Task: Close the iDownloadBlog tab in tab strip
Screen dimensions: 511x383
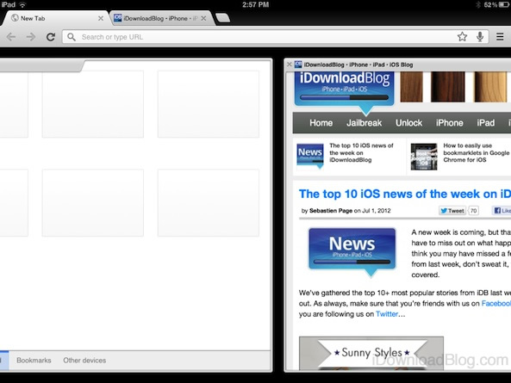Action: point(203,19)
